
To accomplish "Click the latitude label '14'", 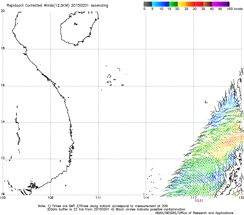I will tap(3, 121).
